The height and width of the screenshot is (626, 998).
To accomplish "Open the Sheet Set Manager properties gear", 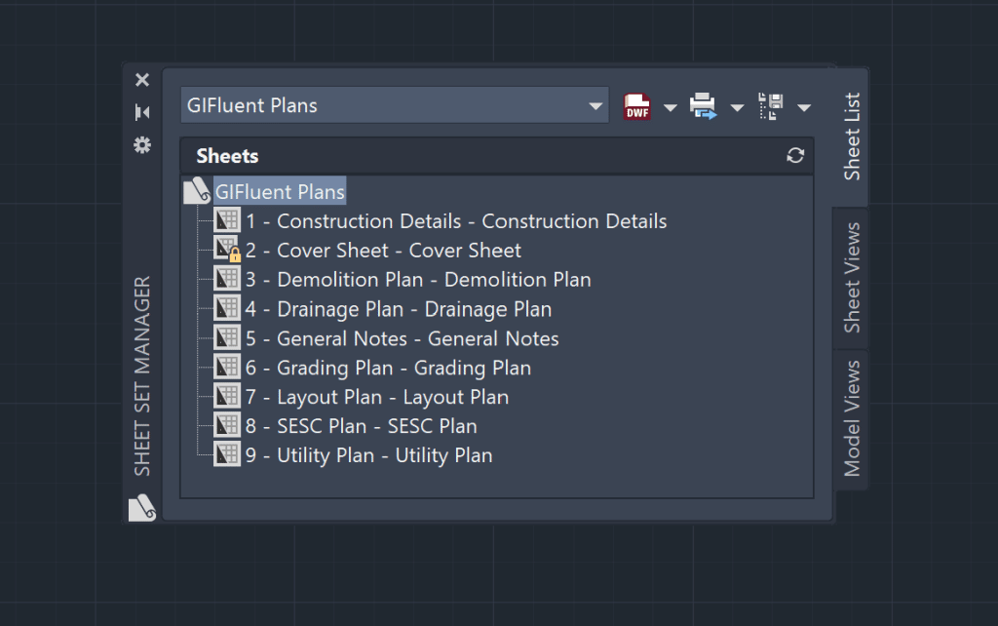I will [141, 143].
